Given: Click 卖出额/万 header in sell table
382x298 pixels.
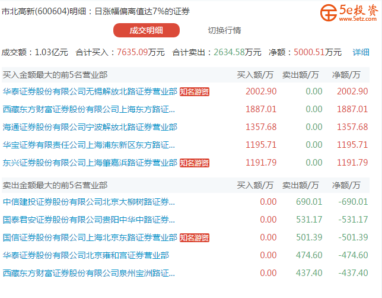Looking at the screenshot, I should pos(300,185).
